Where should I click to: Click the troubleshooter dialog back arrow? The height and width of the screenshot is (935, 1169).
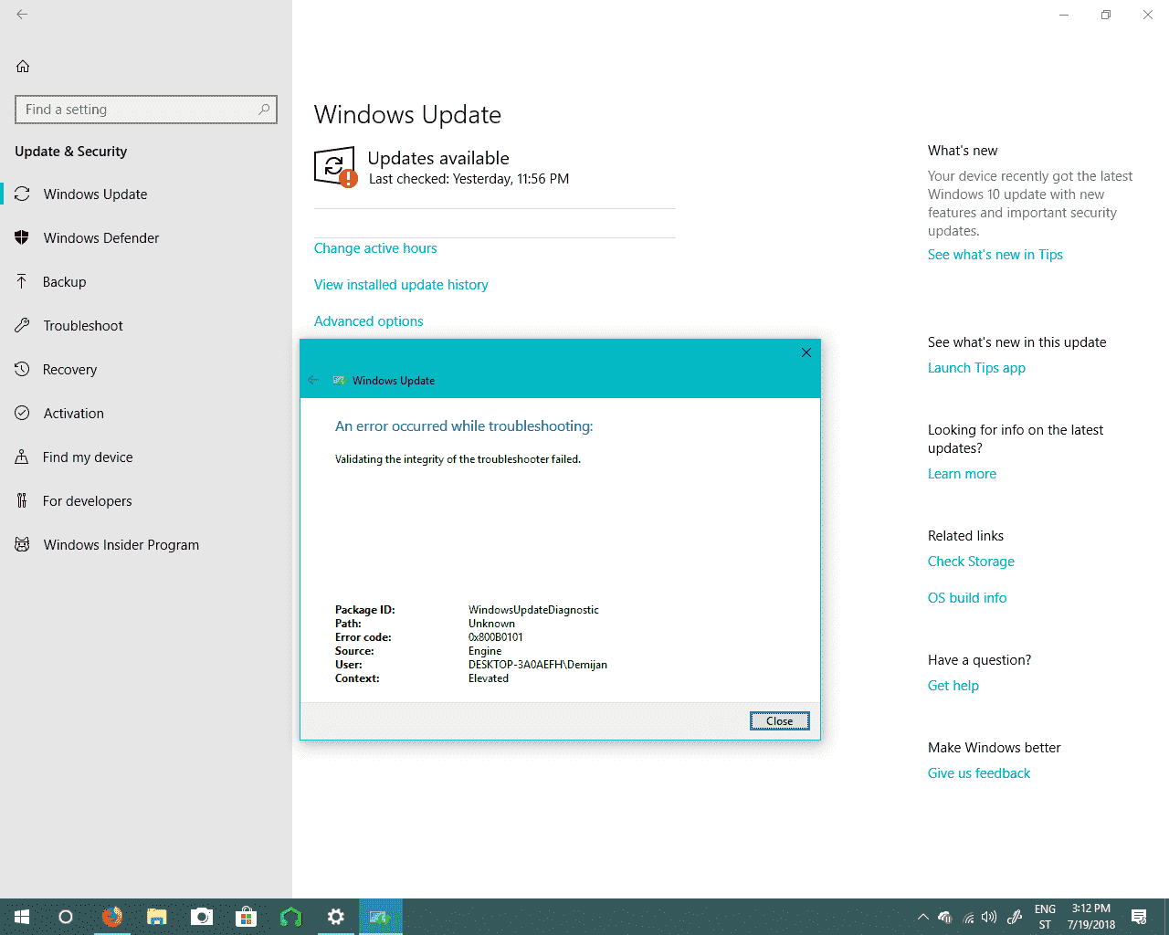click(313, 380)
